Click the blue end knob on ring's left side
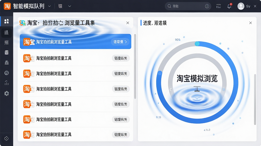The width and height of the screenshot is (261, 146). tap(160, 73)
